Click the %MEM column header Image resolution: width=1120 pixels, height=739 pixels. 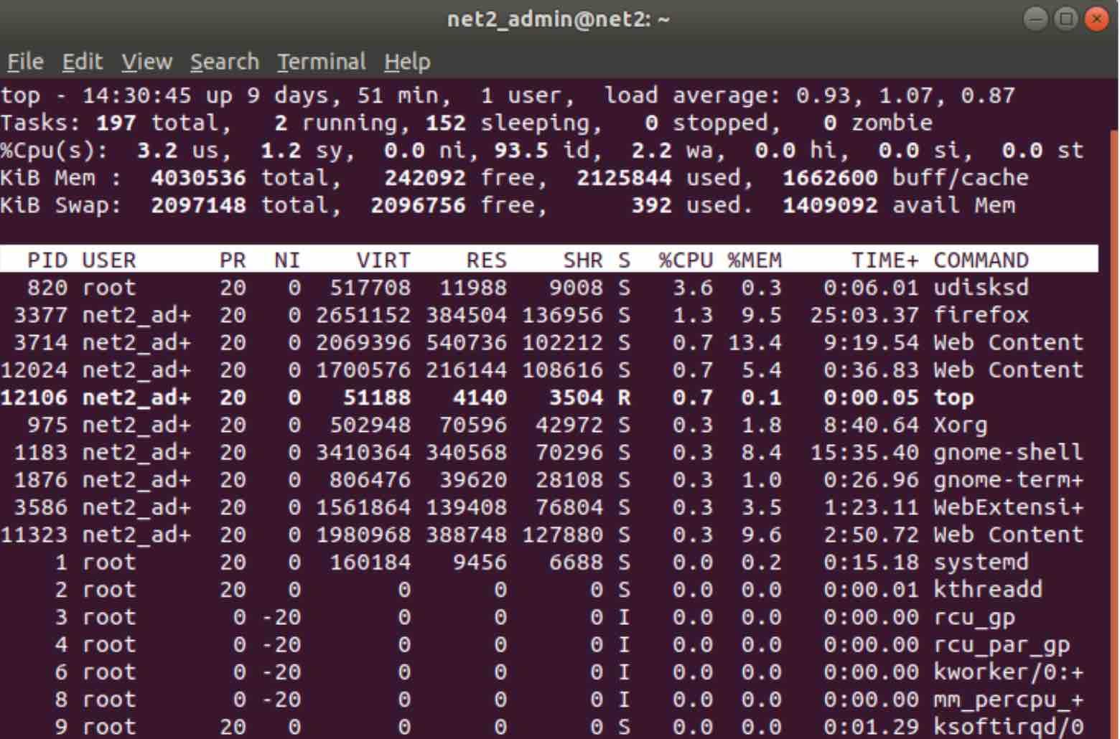(755, 260)
